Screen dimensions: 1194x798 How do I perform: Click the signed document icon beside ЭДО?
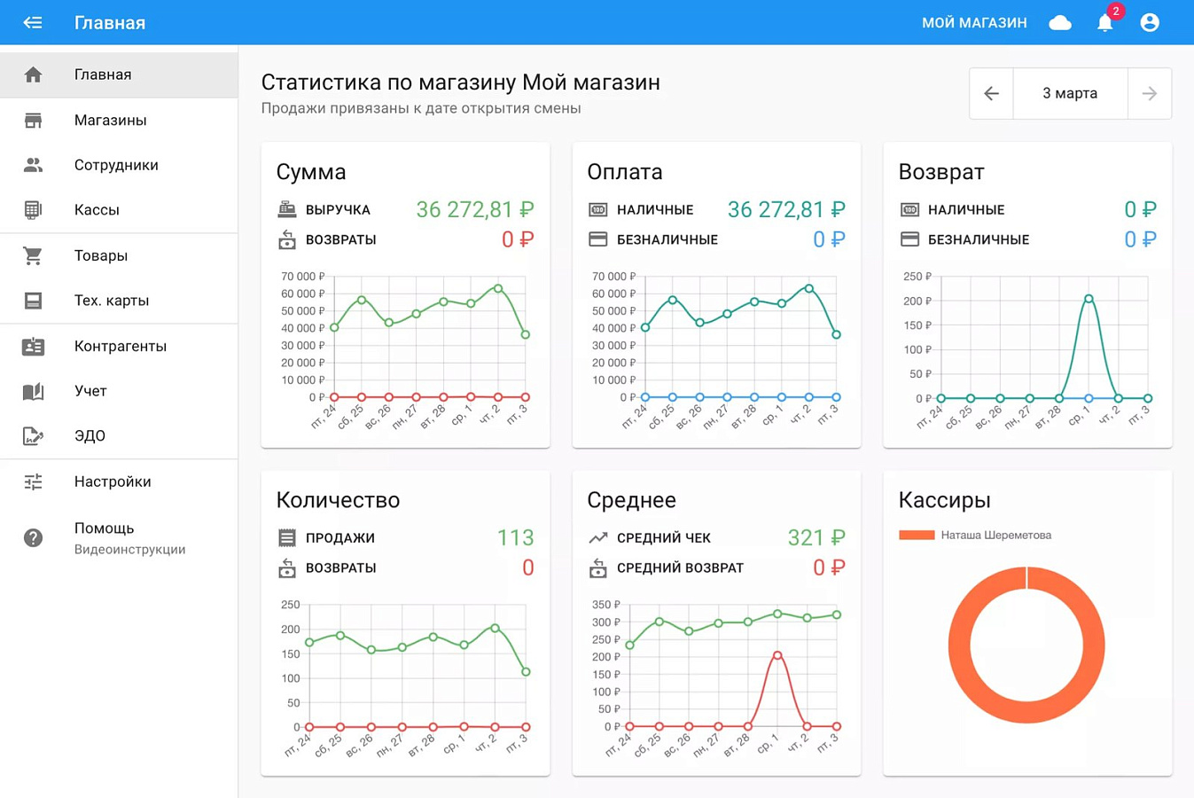33,436
